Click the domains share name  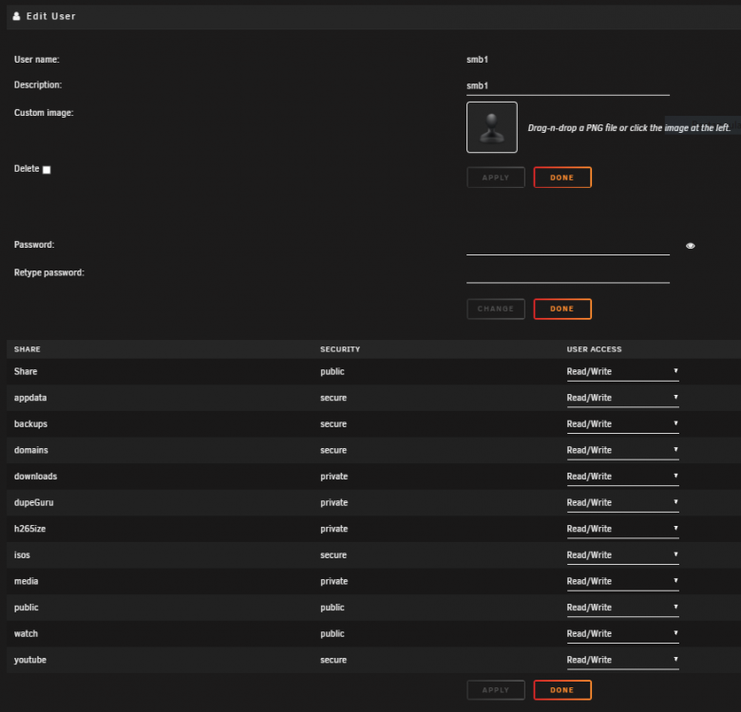coord(30,450)
